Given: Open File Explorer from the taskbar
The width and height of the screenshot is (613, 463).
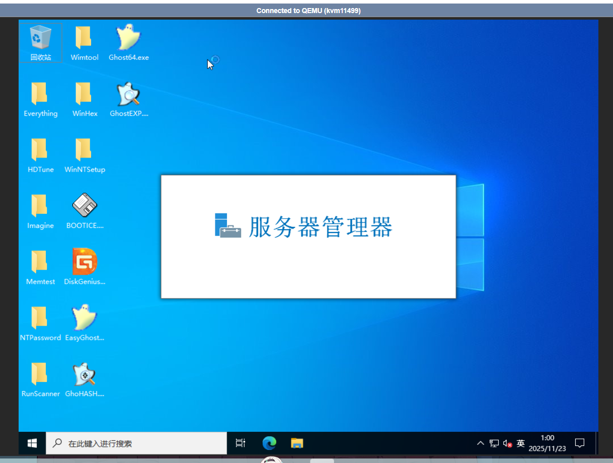Looking at the screenshot, I should (x=297, y=443).
